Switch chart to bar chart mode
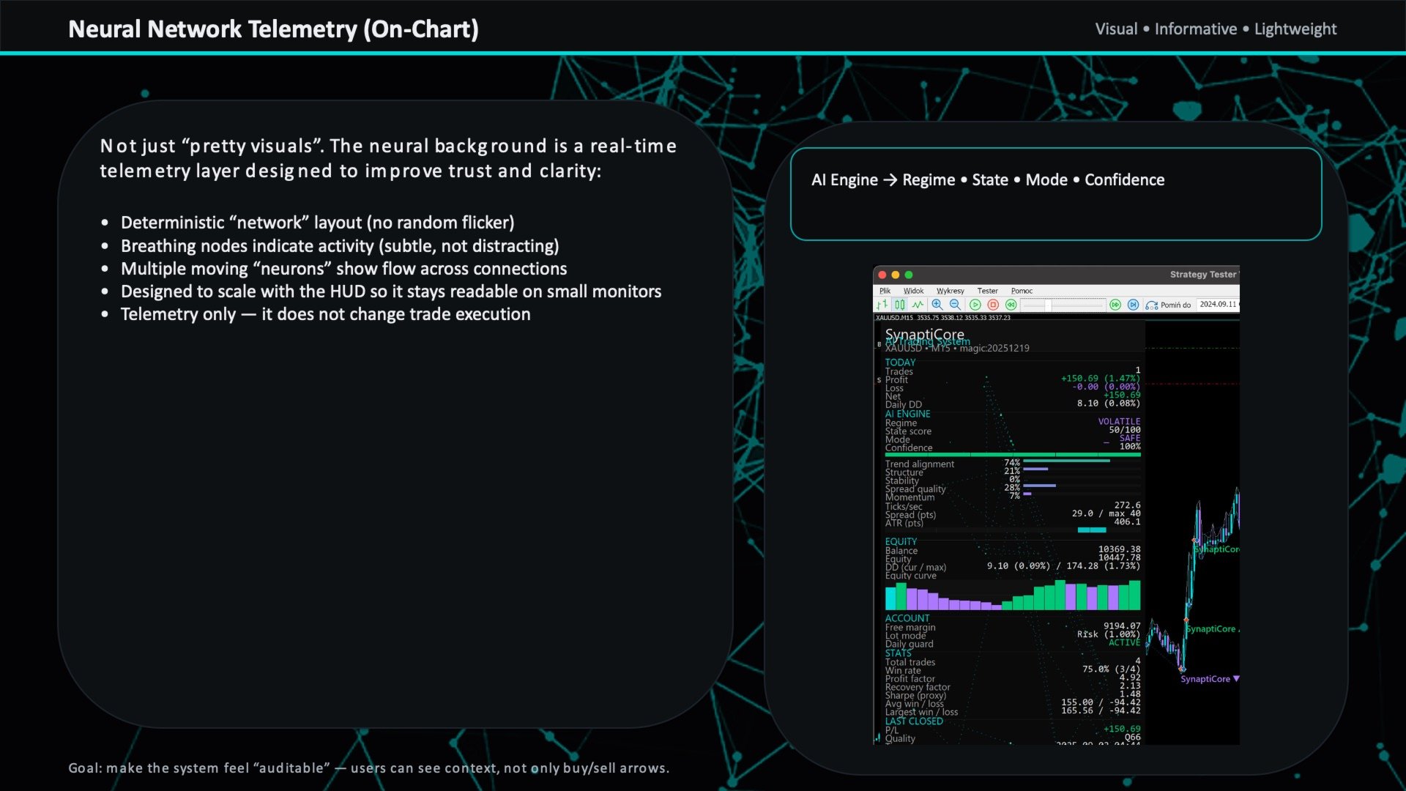1406x791 pixels. (x=882, y=305)
